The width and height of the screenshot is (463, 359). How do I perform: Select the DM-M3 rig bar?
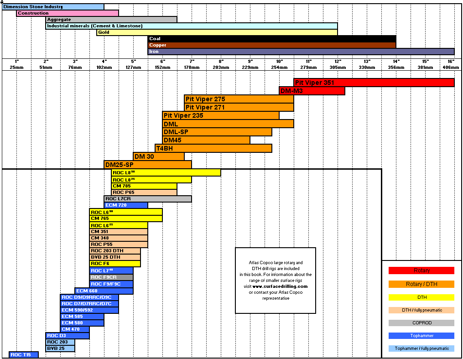tap(312, 91)
